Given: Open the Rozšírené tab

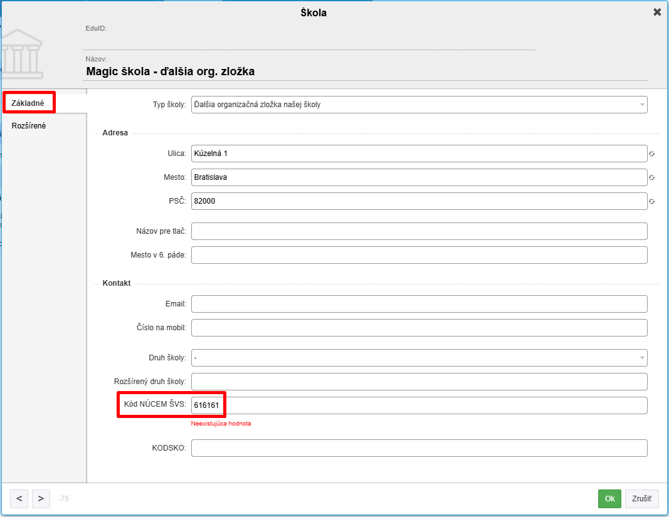Looking at the screenshot, I should 29,126.
